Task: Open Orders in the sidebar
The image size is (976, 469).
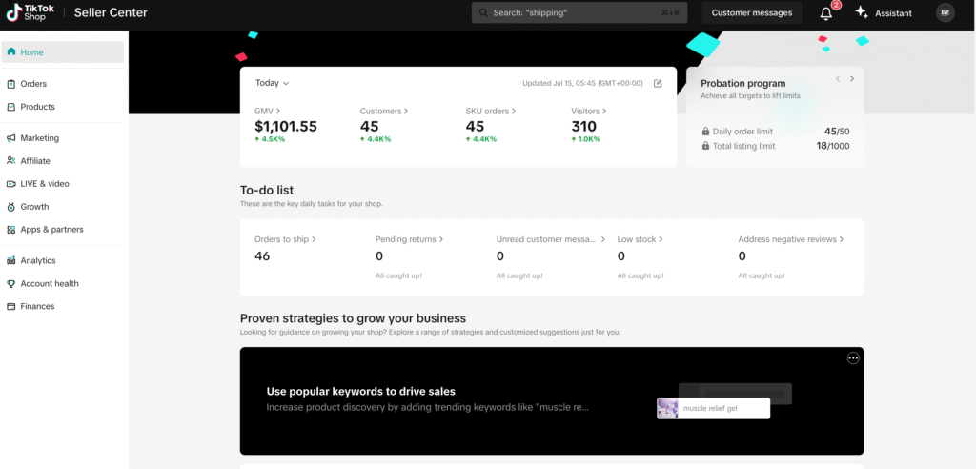Action: (33, 84)
